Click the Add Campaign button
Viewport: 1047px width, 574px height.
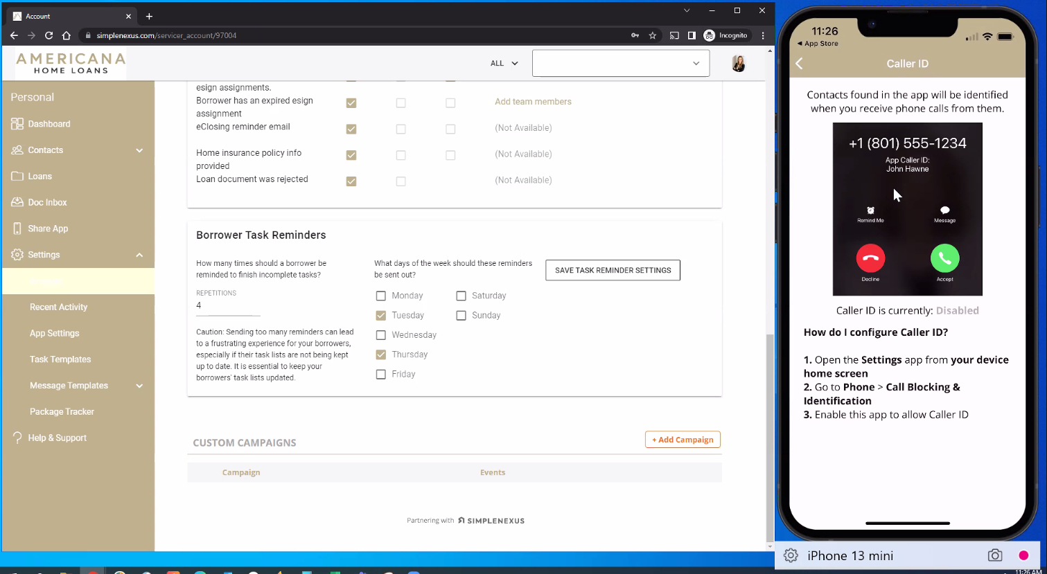point(682,440)
